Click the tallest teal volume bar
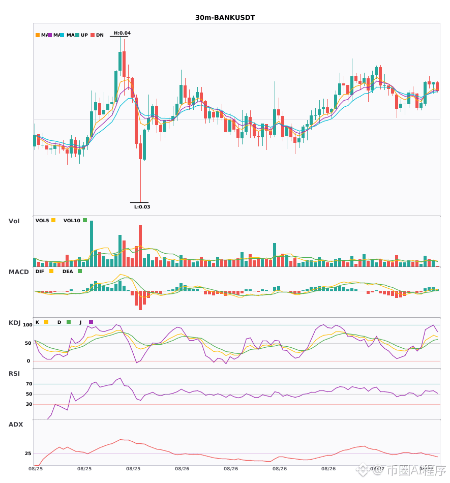This screenshot has height=483, width=450. pos(92,244)
